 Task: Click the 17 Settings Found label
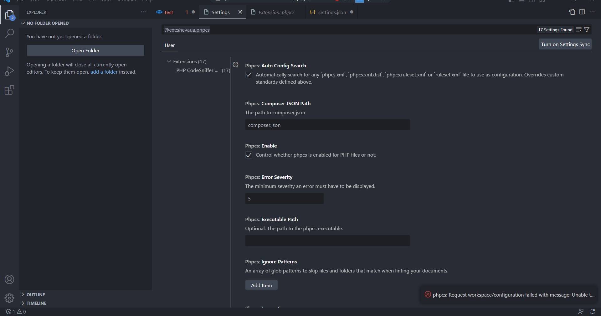click(x=555, y=30)
